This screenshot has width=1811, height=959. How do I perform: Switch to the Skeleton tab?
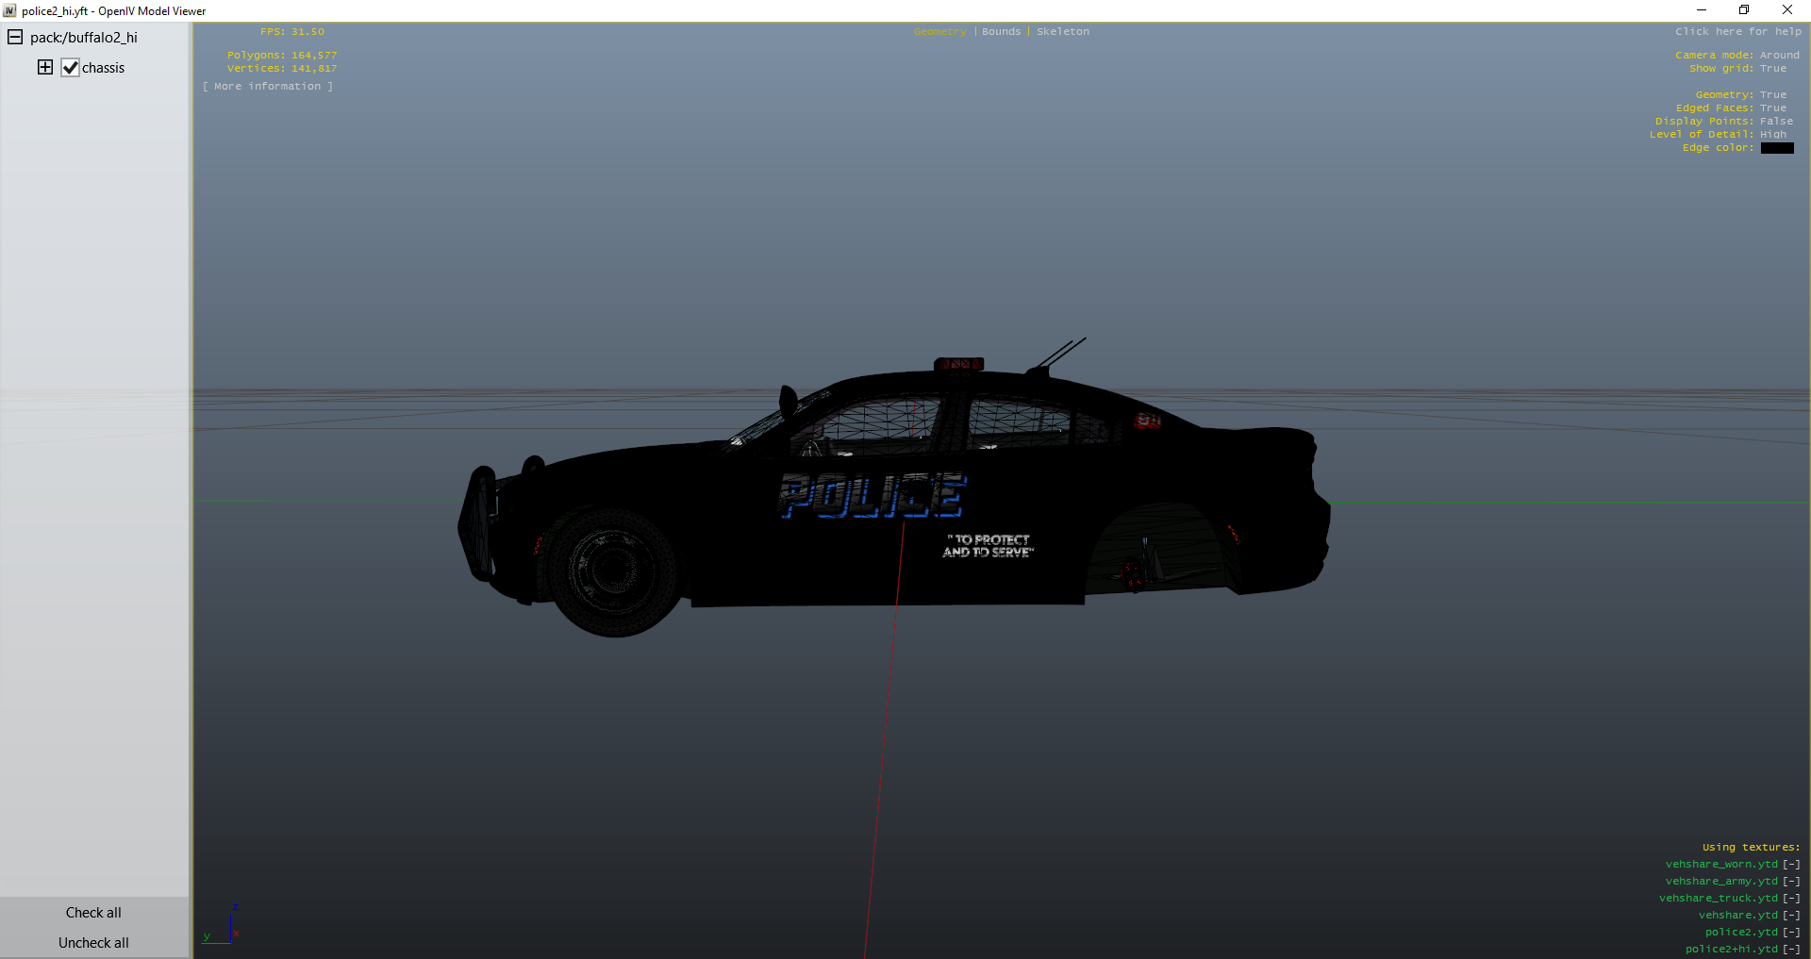click(x=1062, y=32)
